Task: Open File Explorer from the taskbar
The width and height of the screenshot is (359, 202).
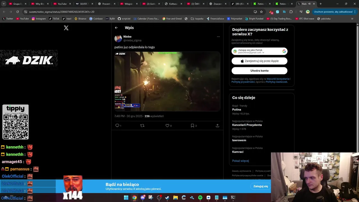Action: [176, 198]
